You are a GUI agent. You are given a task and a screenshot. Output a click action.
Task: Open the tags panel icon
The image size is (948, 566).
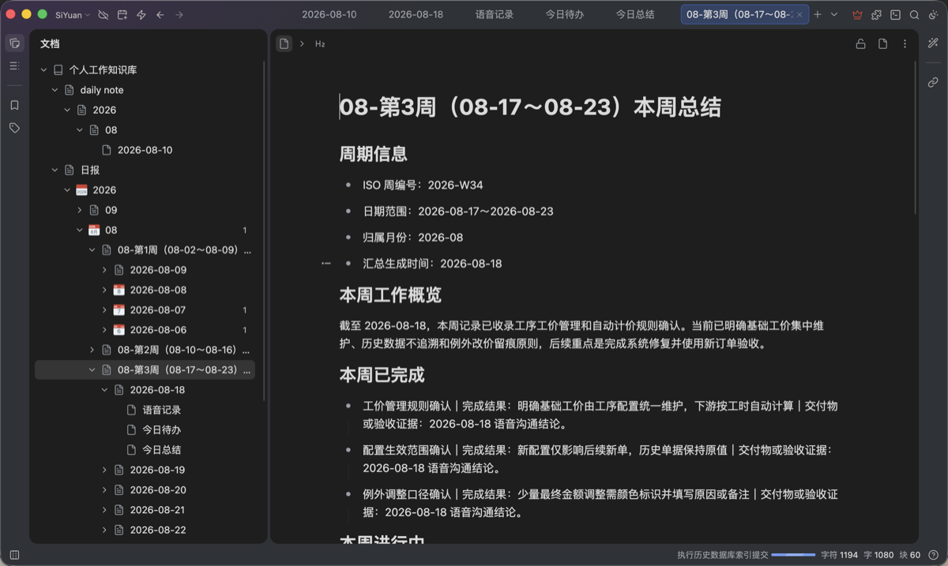click(x=14, y=128)
